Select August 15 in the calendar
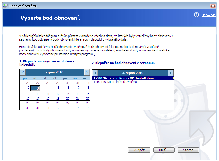Viewport: 219px width, 161px height. [85, 93]
